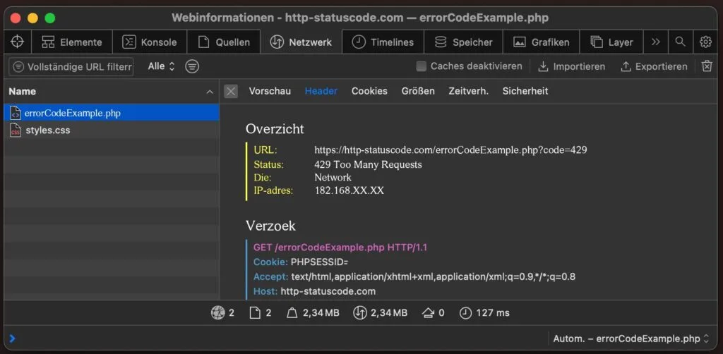This screenshot has width=723, height=354.
Task: Open the Alle resource type dropdown
Action: click(162, 66)
